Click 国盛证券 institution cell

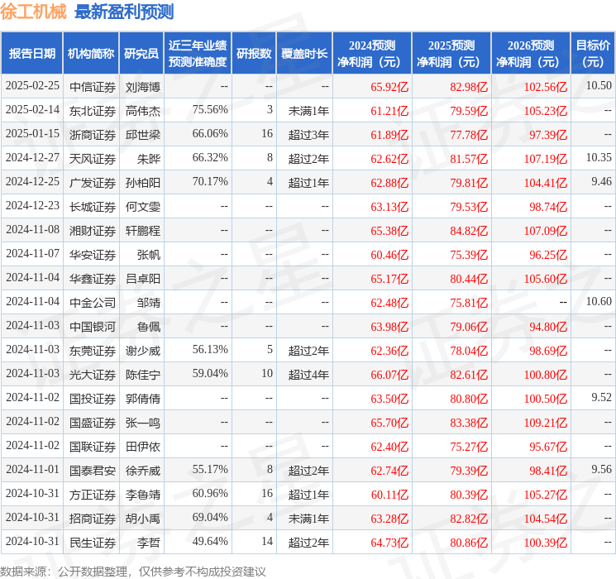(93, 423)
